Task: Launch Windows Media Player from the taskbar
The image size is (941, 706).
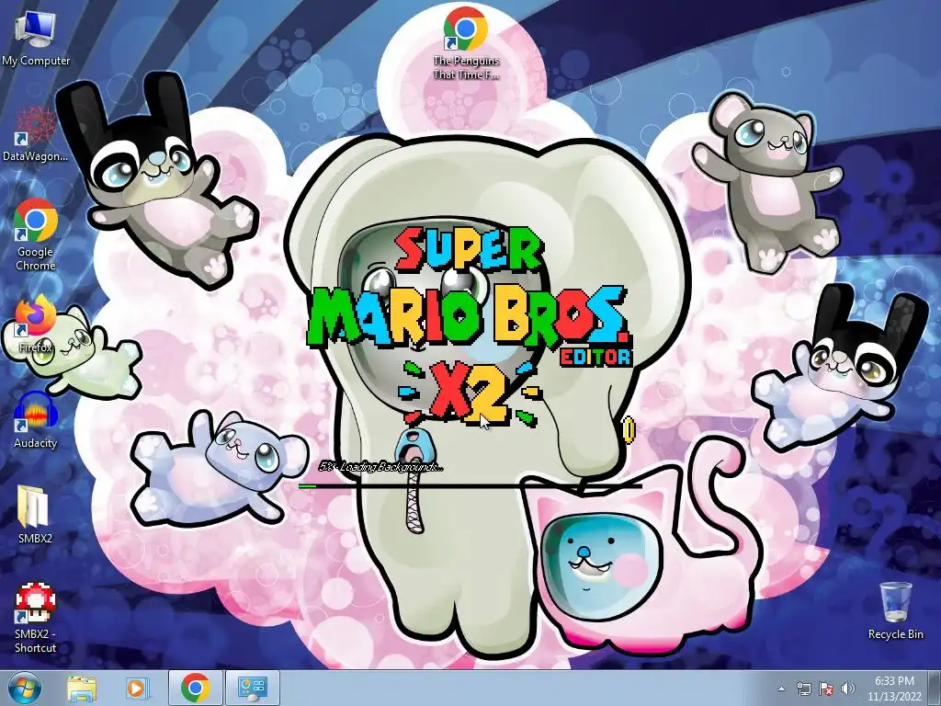Action: 137,688
